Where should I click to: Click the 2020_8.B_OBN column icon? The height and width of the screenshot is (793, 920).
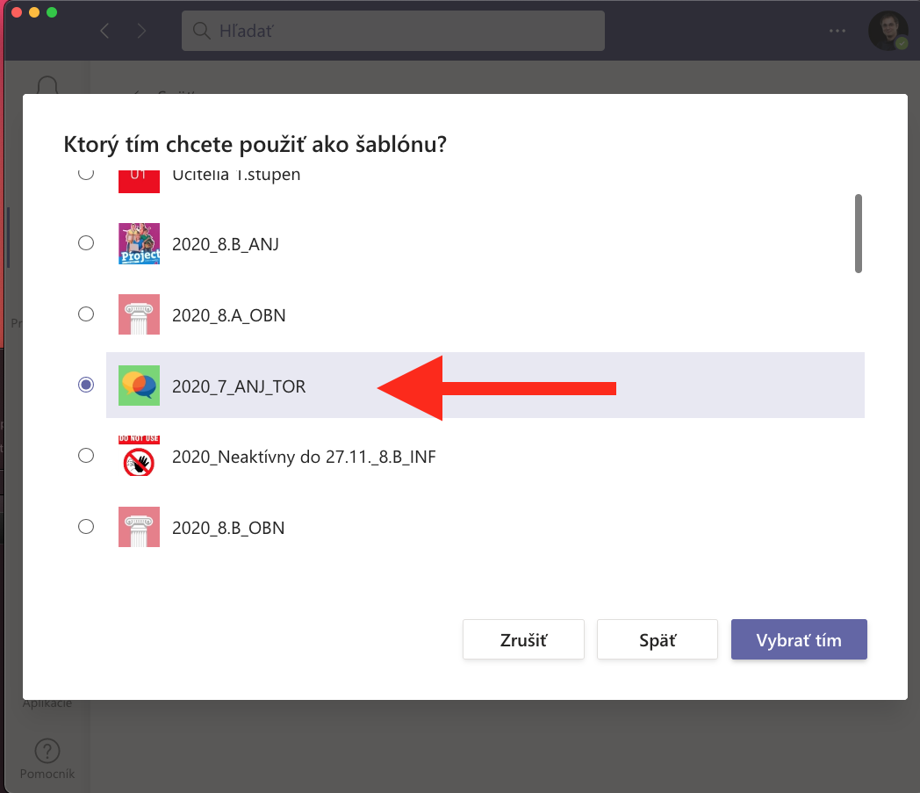[139, 527]
